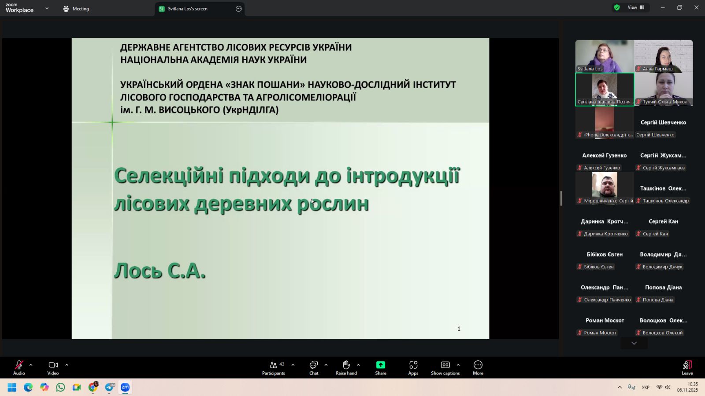Open the Chat panel
705x396 pixels.
(314, 368)
